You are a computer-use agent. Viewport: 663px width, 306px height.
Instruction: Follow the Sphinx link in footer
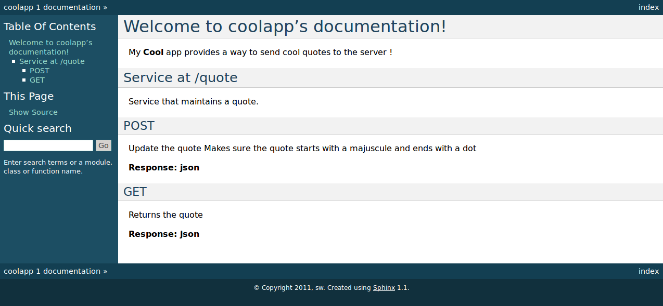(384, 288)
